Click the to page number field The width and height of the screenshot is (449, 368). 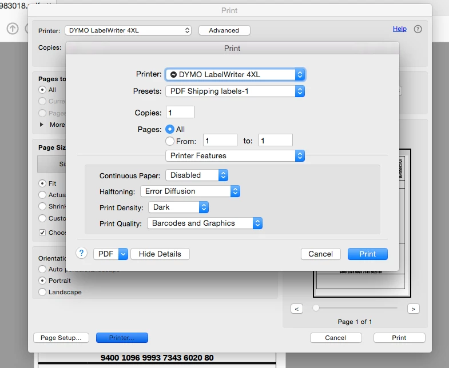click(x=276, y=140)
